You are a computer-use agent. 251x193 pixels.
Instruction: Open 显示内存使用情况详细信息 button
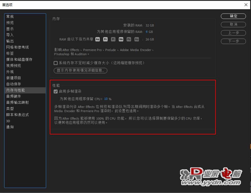click(x=80, y=71)
